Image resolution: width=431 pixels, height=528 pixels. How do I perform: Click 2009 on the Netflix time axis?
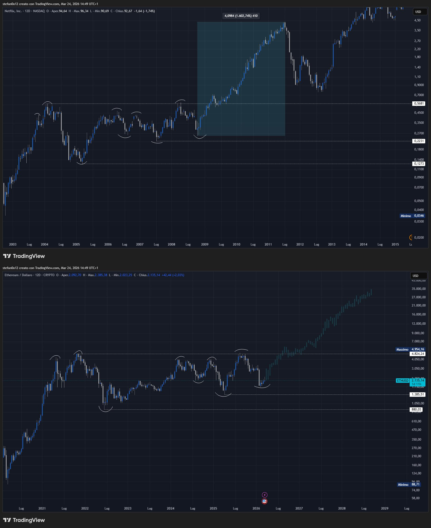(205, 244)
